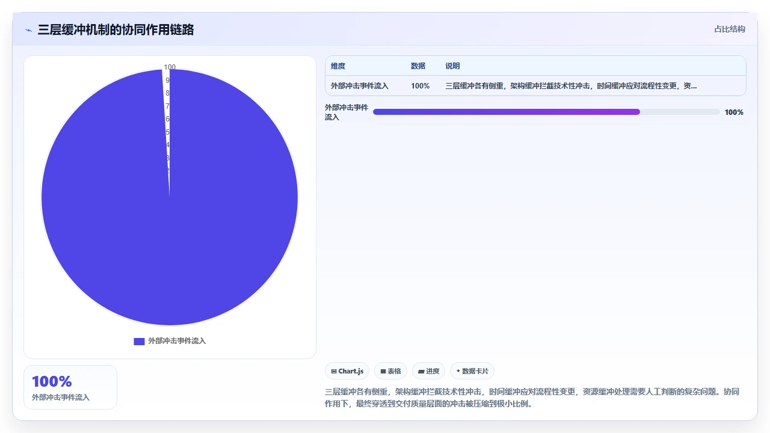
Task: Click the 100% data card
Action: (x=70, y=387)
